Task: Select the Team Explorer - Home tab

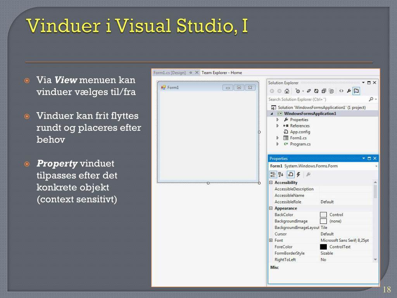Action: point(221,73)
